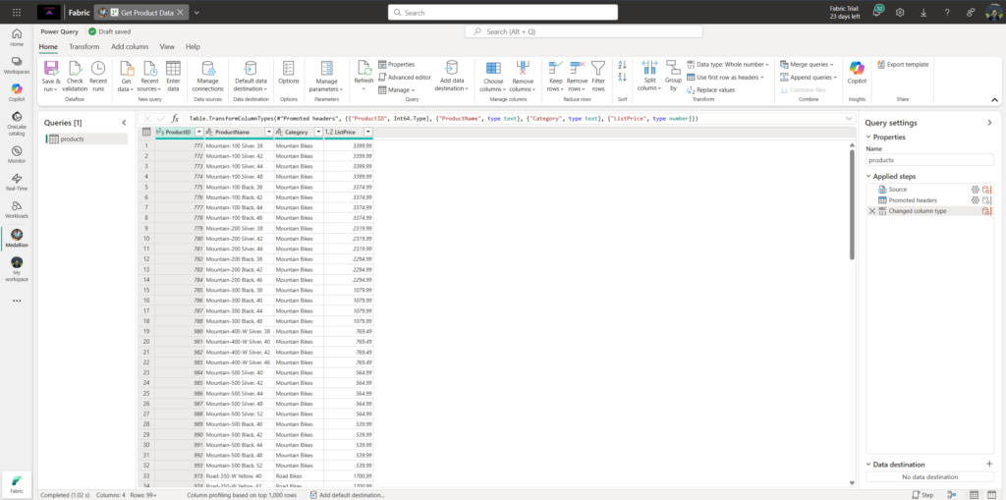Screen dimensions: 1006x500
Task: Collapse the Queries pane
Action: click(124, 123)
